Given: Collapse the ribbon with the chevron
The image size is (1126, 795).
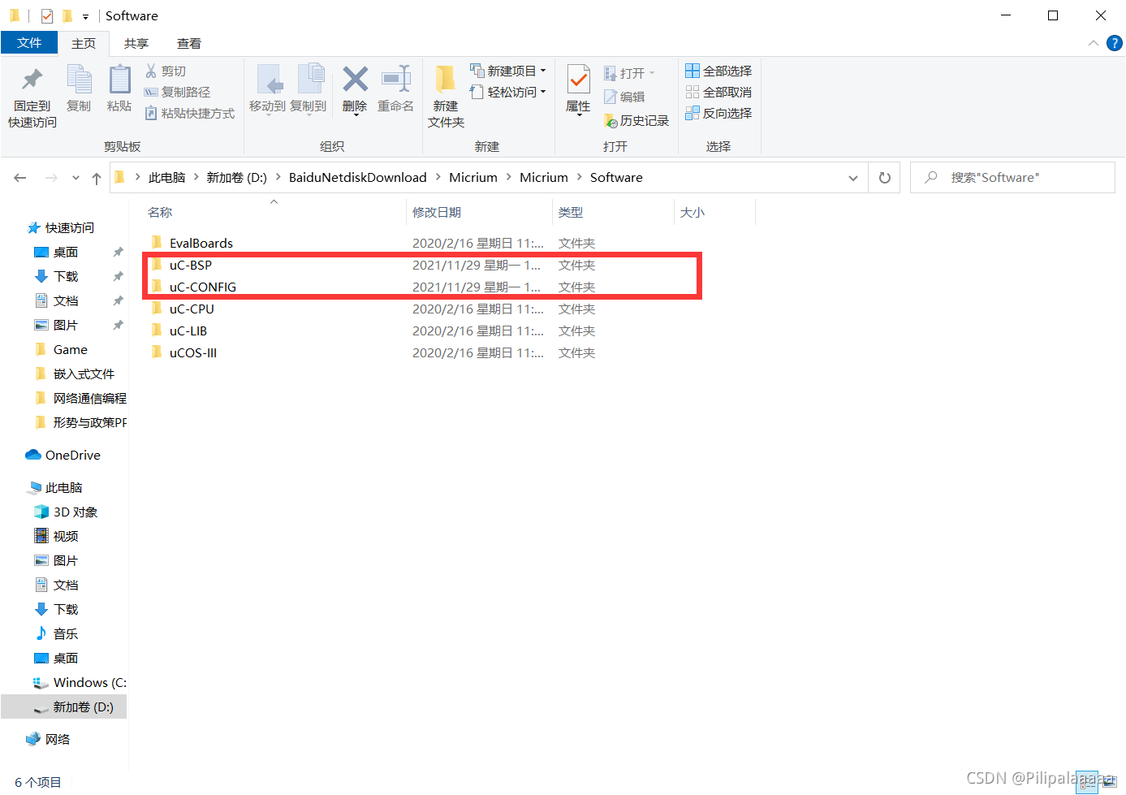Looking at the screenshot, I should pos(1094,43).
